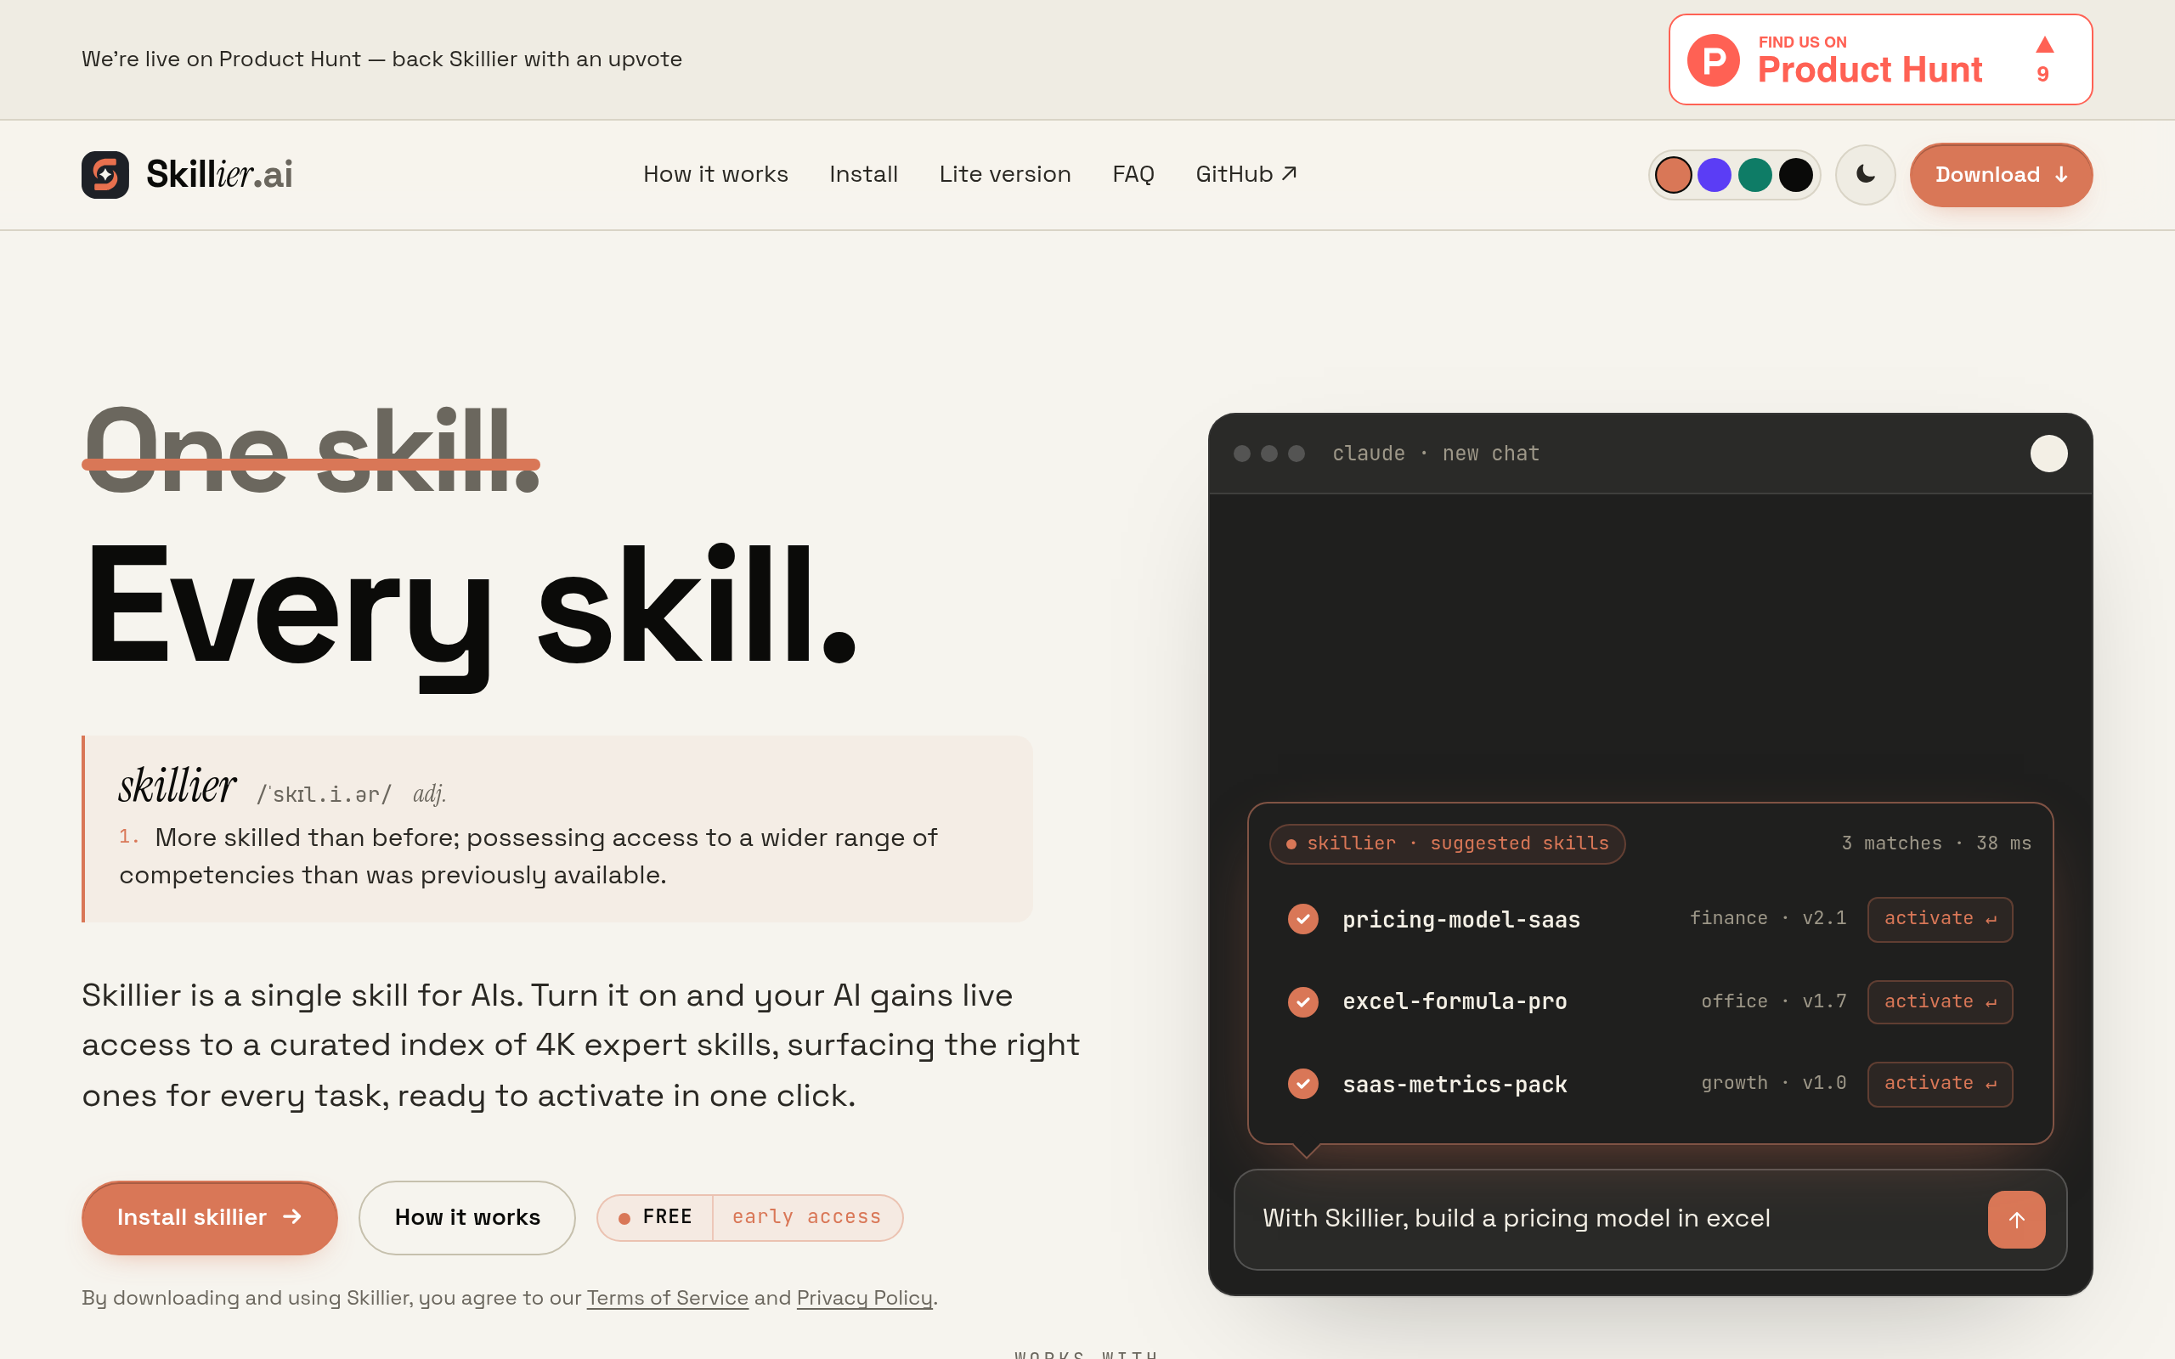Toggle the checkmark for pricing-model-saas

pos(1302,918)
